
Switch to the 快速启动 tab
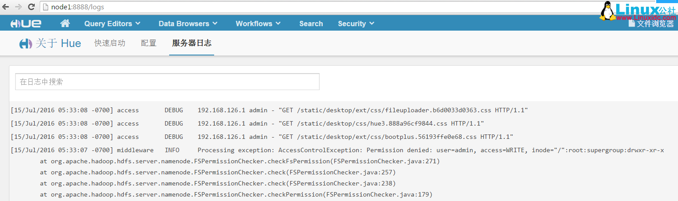(110, 43)
